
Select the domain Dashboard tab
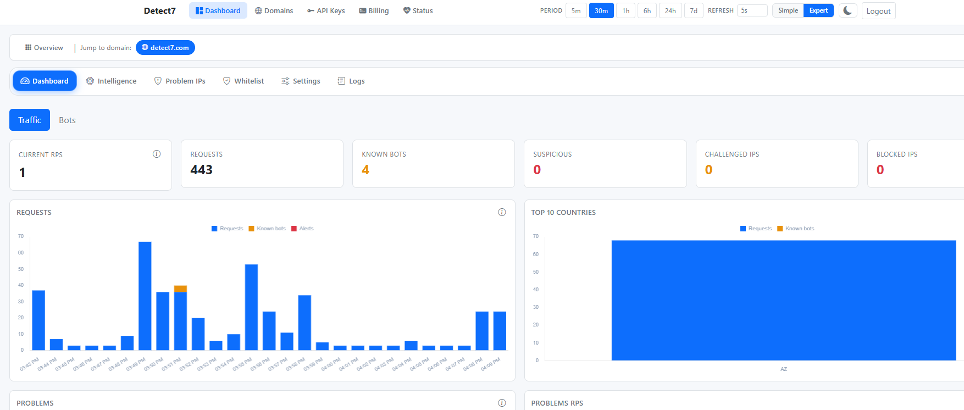(45, 81)
